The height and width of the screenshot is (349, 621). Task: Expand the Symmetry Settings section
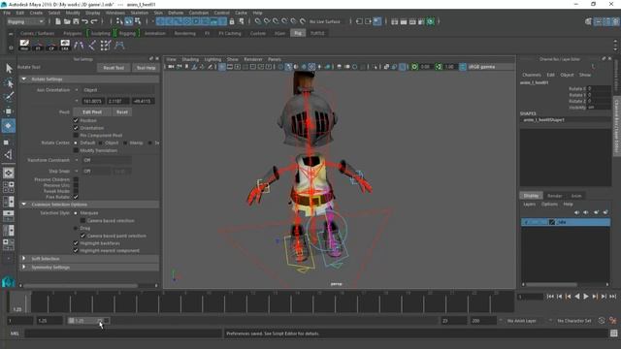click(x=23, y=268)
